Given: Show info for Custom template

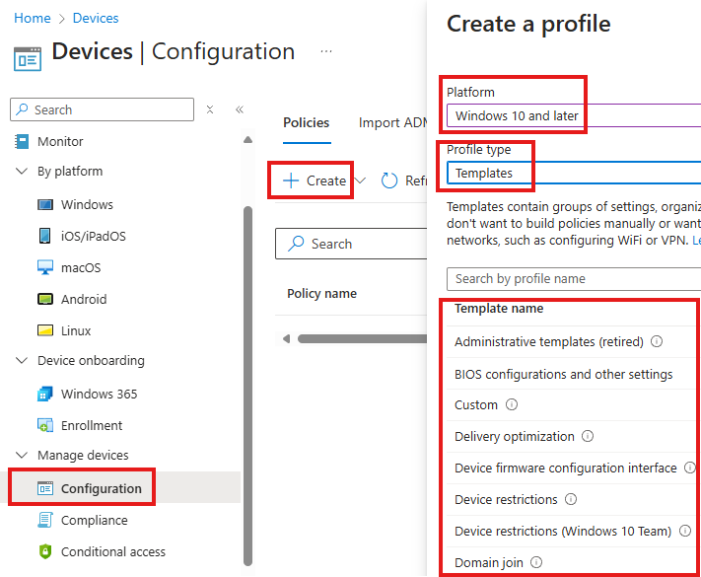Looking at the screenshot, I should tap(512, 404).
